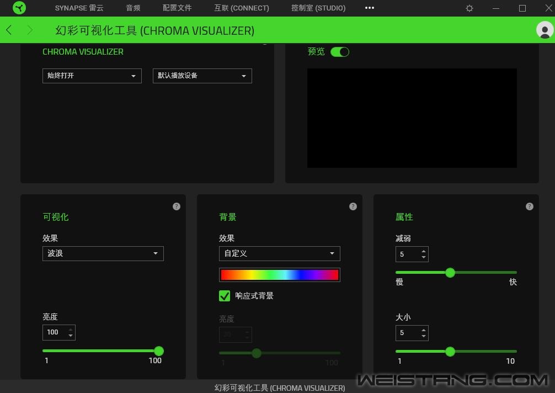Click the 幻彩可视化工具 page title
Screen dimensions: 555x393
click(x=154, y=30)
